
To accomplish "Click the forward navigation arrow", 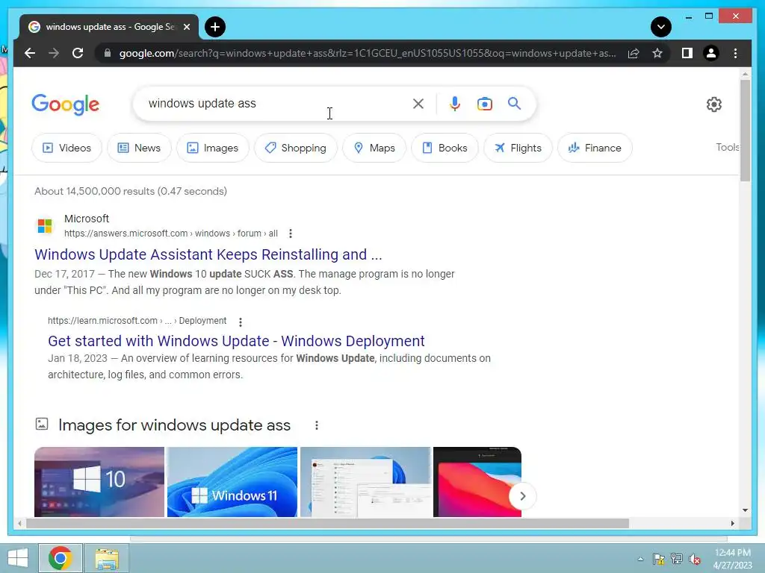I will [54, 53].
